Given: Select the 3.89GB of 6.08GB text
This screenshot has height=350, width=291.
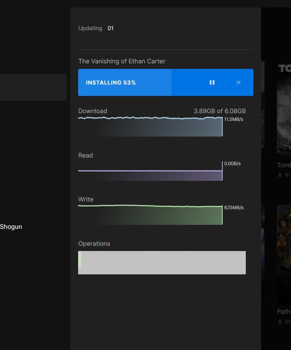Looking at the screenshot, I should tap(220, 111).
